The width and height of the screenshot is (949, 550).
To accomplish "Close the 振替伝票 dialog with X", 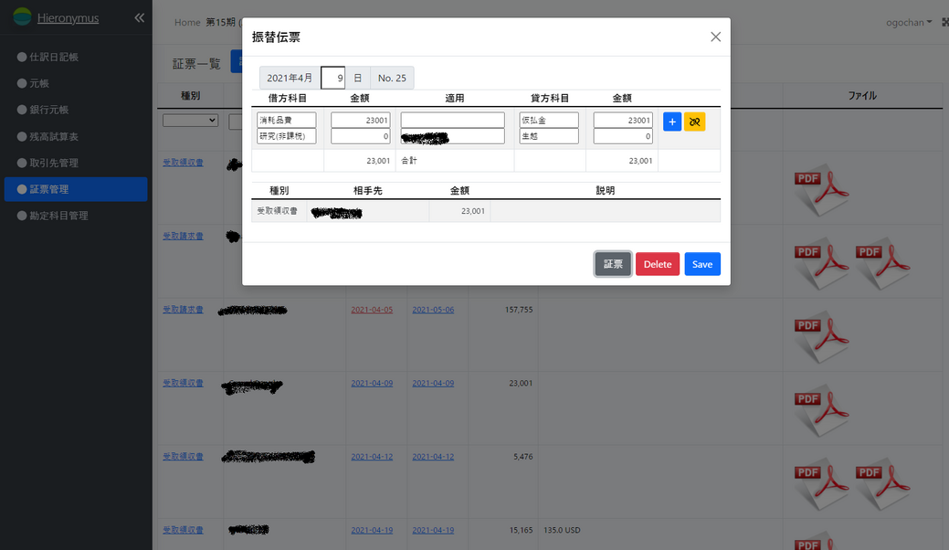I will (715, 37).
